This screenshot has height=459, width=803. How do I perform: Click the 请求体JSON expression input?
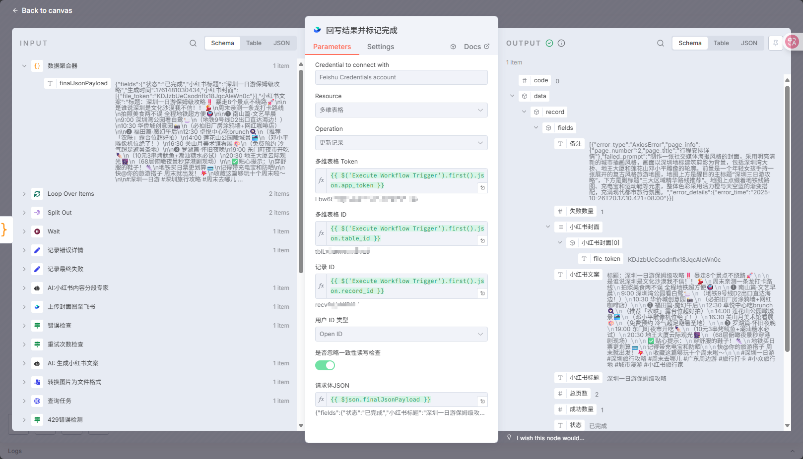(x=401, y=400)
